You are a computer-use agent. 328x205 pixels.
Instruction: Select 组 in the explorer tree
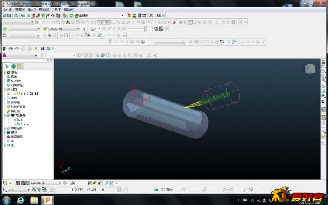pyautogui.click(x=12, y=141)
